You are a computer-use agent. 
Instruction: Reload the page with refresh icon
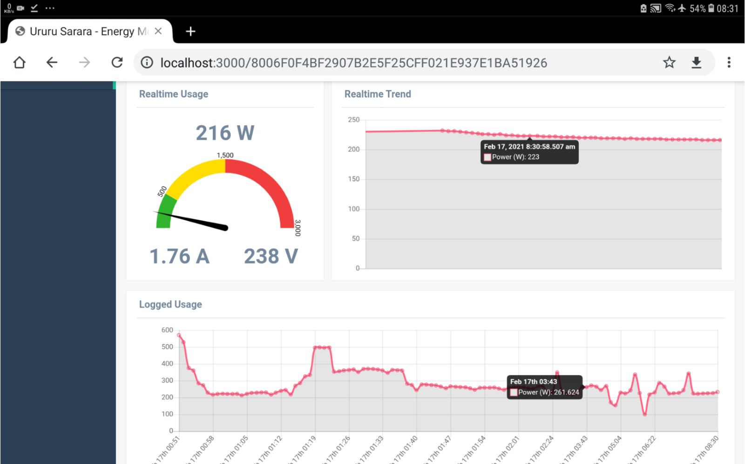tap(117, 62)
